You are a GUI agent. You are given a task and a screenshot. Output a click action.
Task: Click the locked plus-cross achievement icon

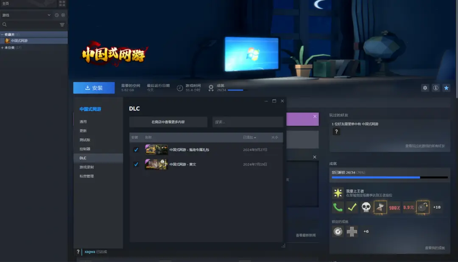pyautogui.click(x=352, y=232)
